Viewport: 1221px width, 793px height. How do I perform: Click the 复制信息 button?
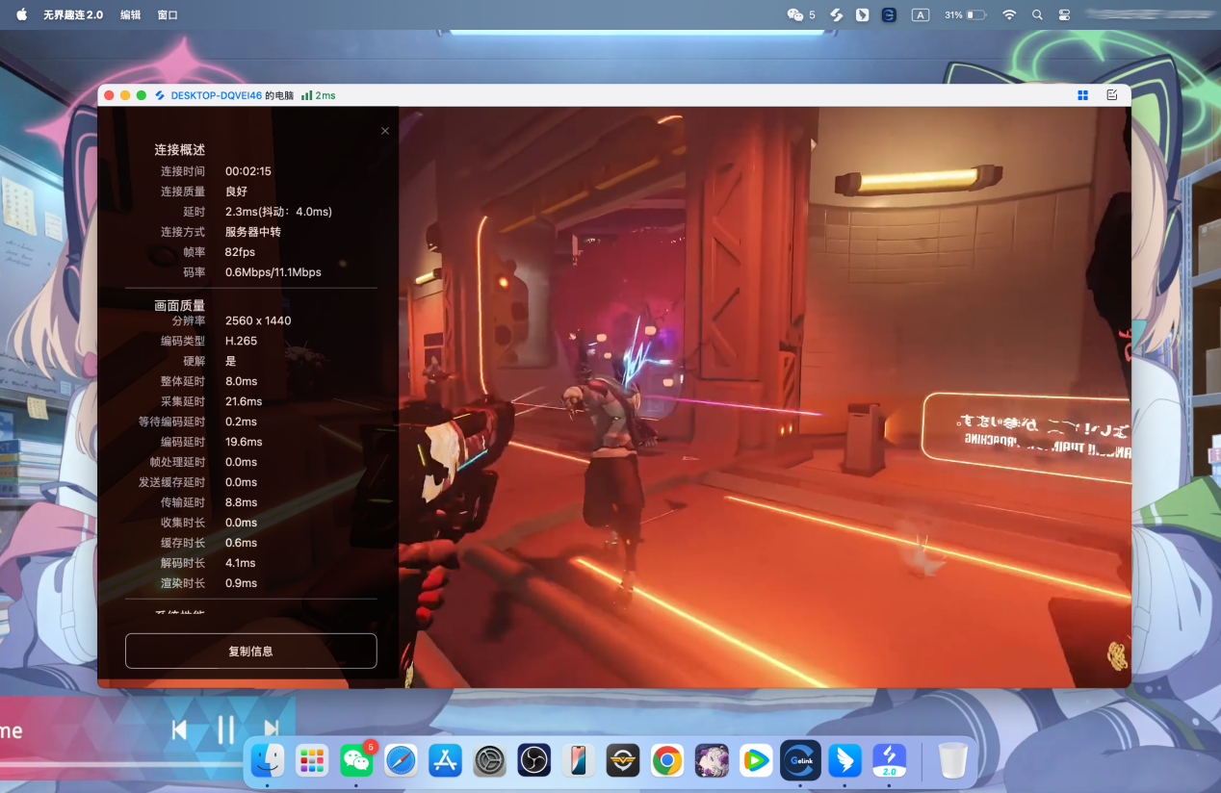250,651
